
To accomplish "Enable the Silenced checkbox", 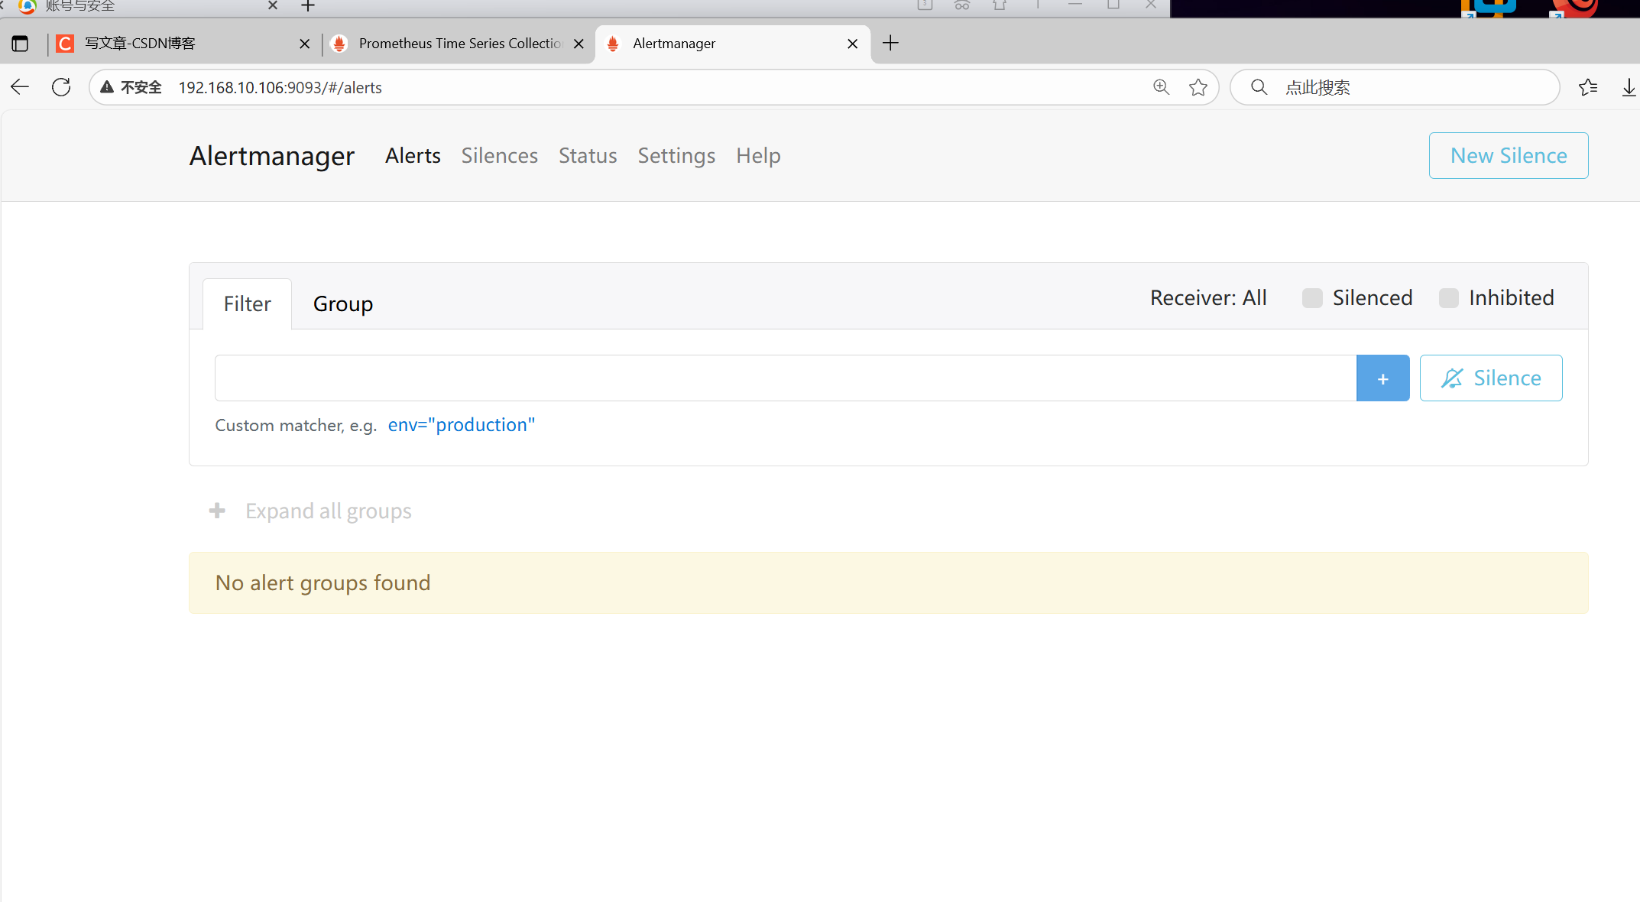I will [x=1312, y=298].
